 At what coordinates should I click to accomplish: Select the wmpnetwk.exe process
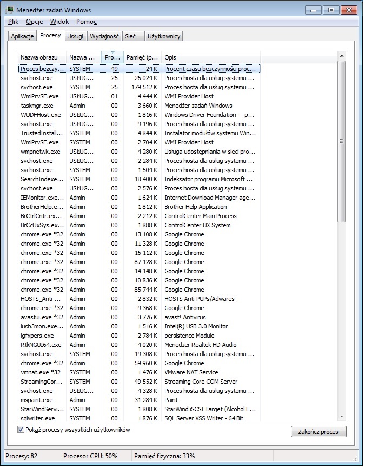(139, 152)
